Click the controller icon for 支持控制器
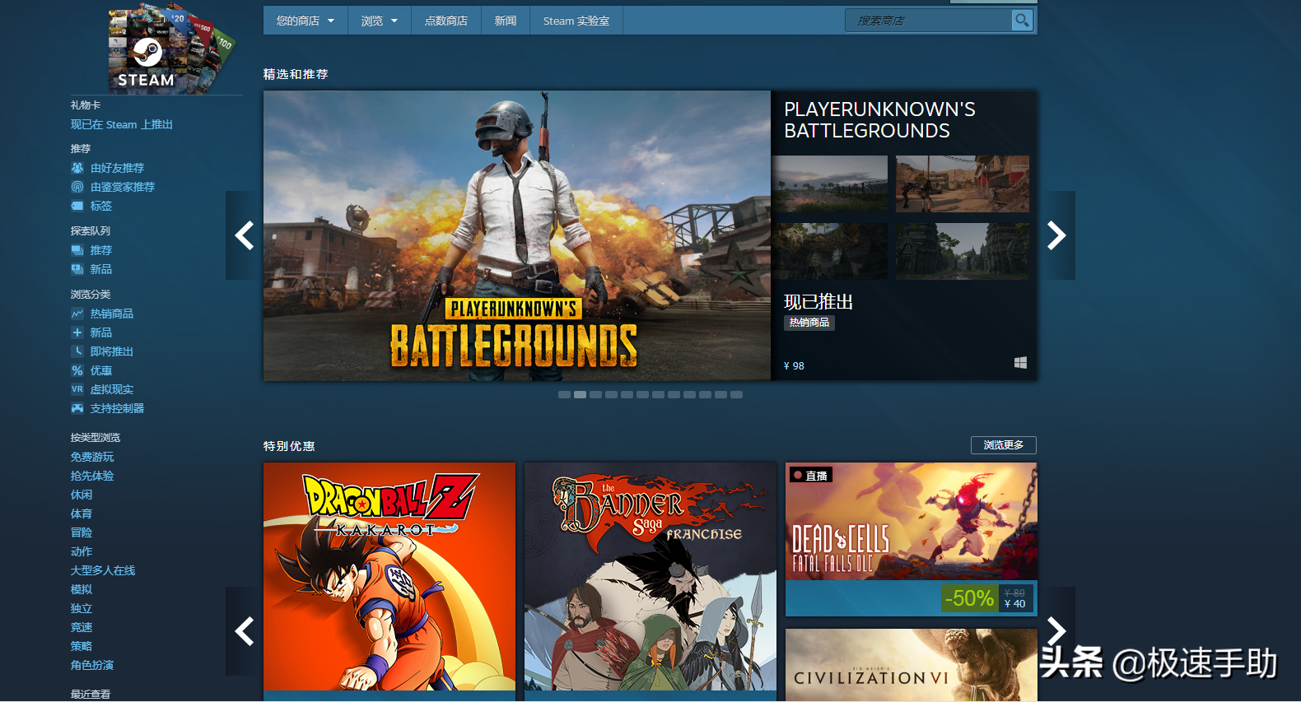Screen dimensions: 1301x702 pyautogui.click(x=77, y=408)
